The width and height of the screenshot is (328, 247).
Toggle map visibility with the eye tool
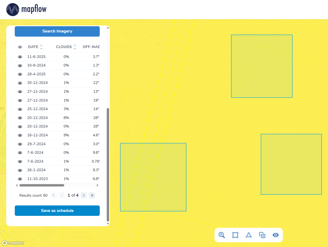(276, 235)
